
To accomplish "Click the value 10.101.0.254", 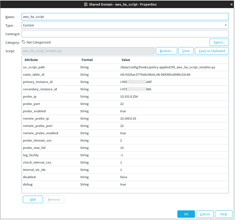I will point(129,97).
